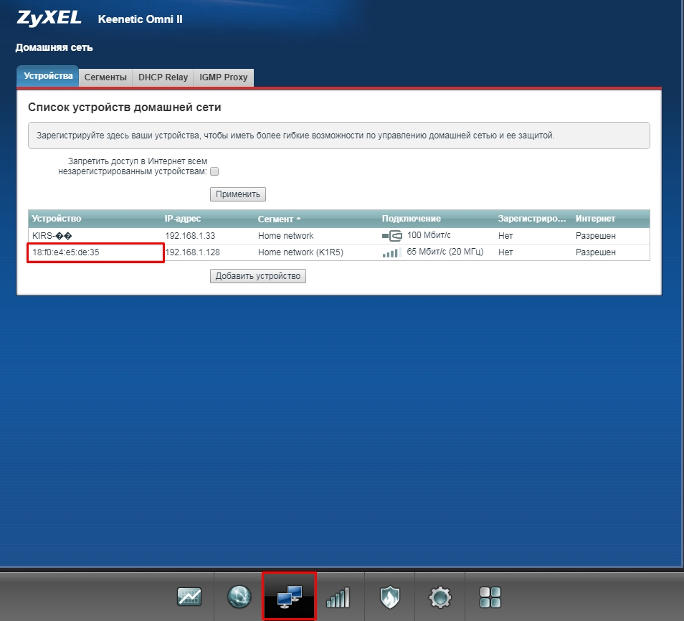The image size is (684, 621).
Task: Open the system monitor graph icon
Action: [x=190, y=597]
